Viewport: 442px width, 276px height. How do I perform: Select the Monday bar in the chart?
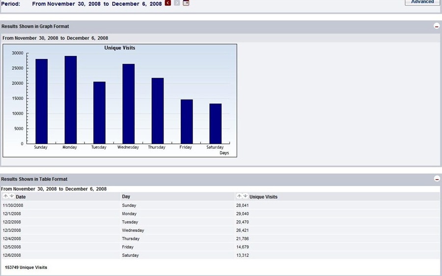(x=70, y=100)
